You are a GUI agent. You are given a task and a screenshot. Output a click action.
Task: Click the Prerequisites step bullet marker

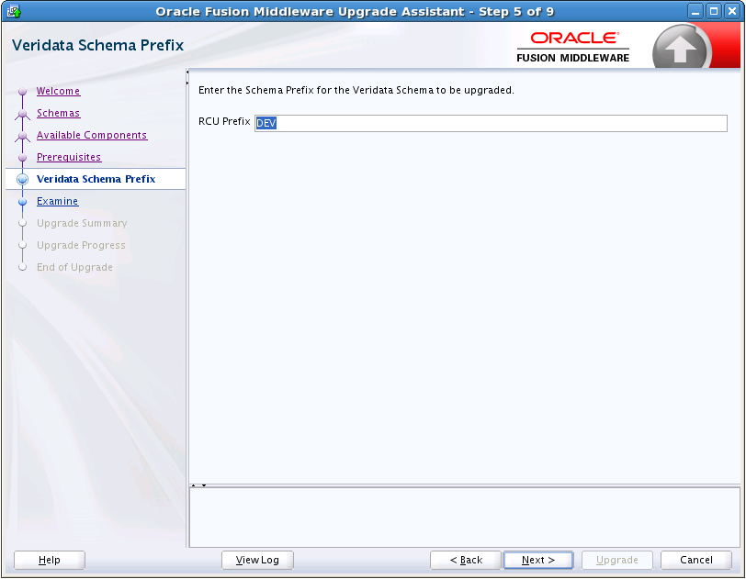click(22, 157)
